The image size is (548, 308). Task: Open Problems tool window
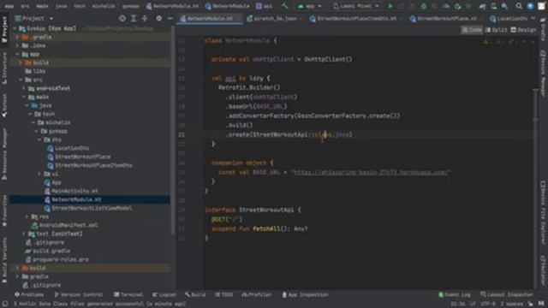tap(30, 294)
